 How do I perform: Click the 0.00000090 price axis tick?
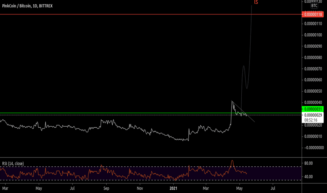click(313, 46)
